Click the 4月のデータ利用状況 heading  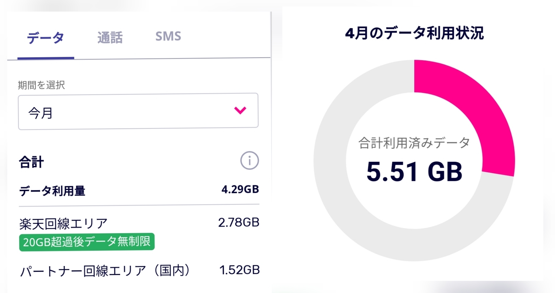click(414, 33)
